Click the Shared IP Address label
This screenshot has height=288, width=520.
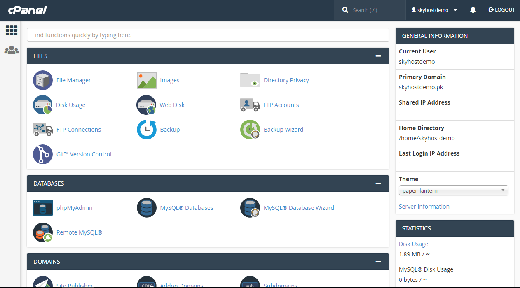(x=424, y=102)
